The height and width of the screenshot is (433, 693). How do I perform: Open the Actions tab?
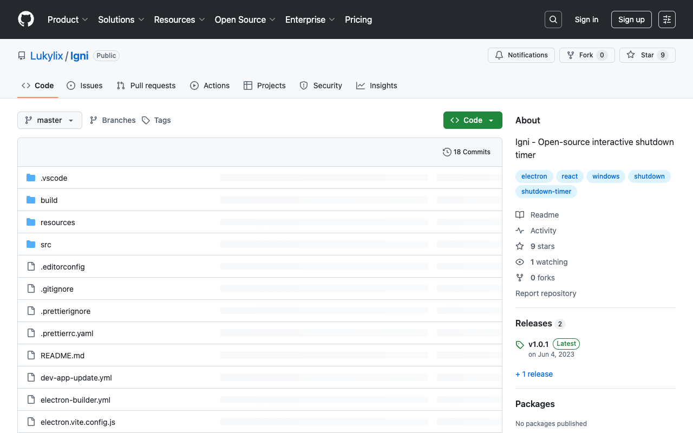[210, 86]
